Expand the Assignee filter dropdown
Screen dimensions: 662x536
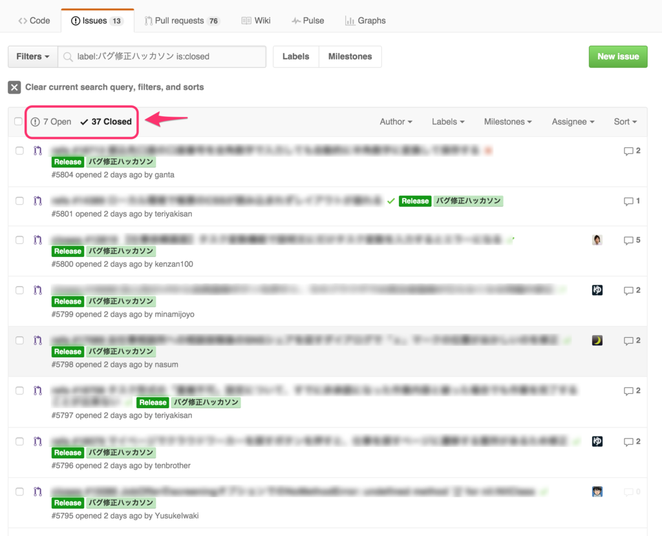(573, 122)
